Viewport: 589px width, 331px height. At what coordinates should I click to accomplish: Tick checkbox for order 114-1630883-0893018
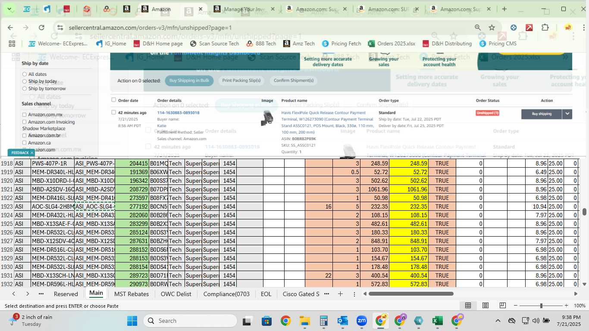click(x=114, y=112)
